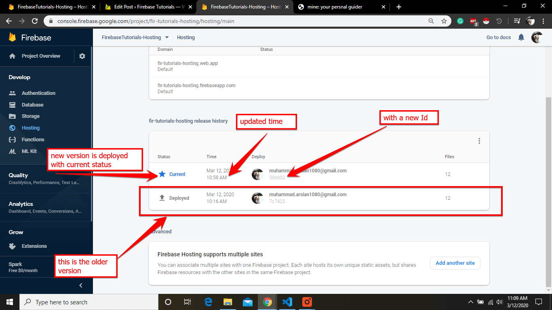Open Grammarly extension icon
Image resolution: width=552 pixels, height=310 pixels.
460,21
